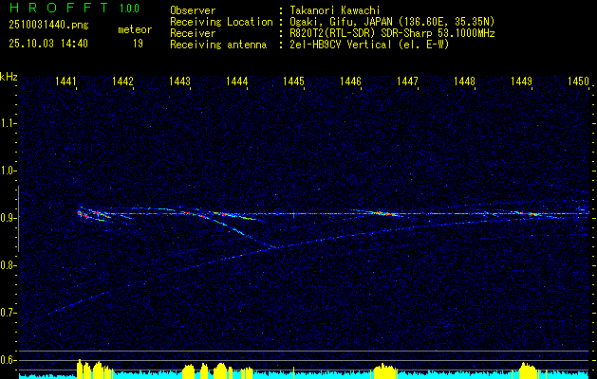This screenshot has height=379, width=597.
Task: Click frequency axis label 0.7
Action: click(x=9, y=313)
